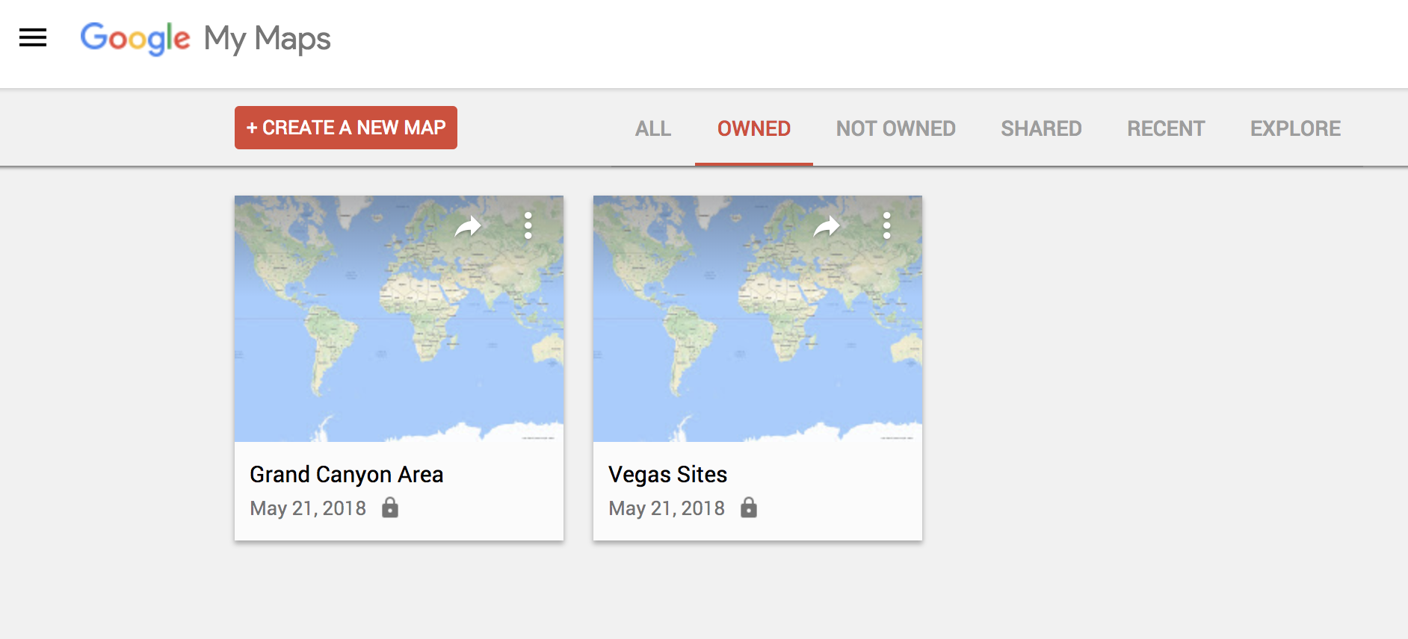Select the OWNED tab

[753, 128]
